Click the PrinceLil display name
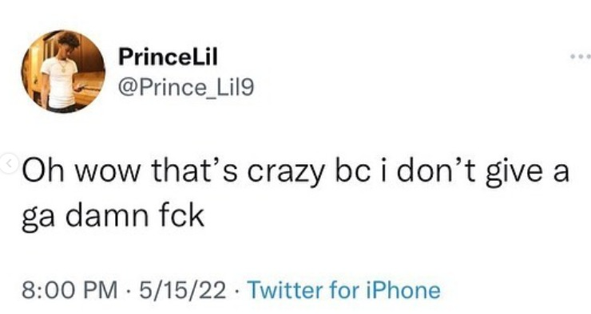The width and height of the screenshot is (591, 314). tap(168, 57)
